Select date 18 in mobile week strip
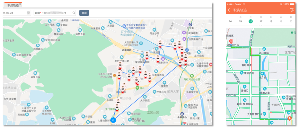The height and width of the screenshot is (128, 299). click(271, 21)
